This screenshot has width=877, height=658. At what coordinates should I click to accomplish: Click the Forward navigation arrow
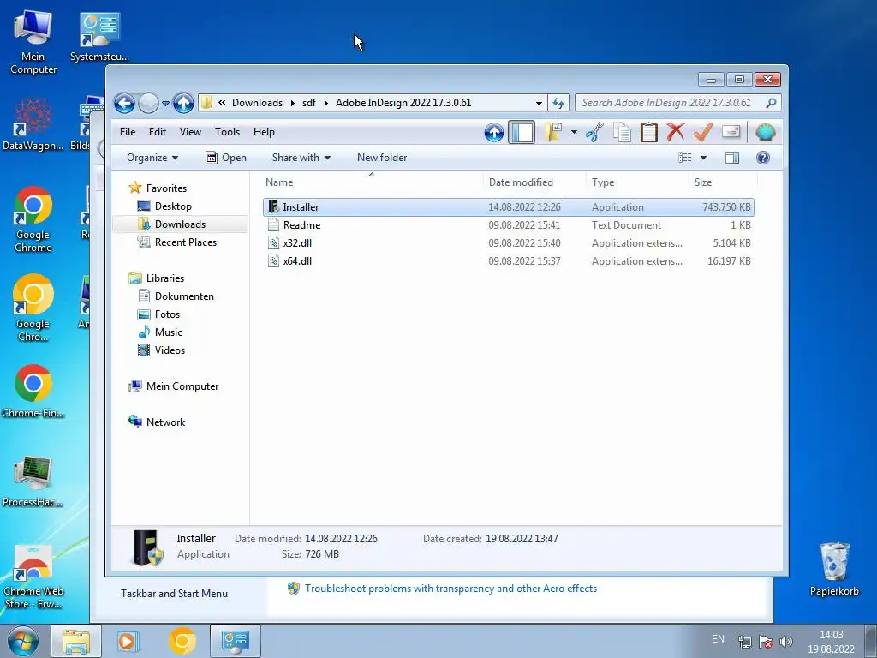(x=148, y=103)
